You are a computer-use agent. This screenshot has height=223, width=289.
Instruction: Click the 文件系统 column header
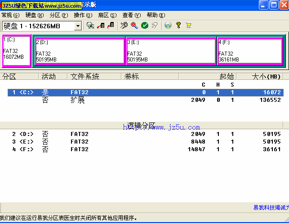point(94,76)
